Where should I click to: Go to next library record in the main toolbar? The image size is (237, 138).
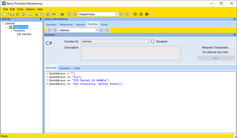pos(121,14)
